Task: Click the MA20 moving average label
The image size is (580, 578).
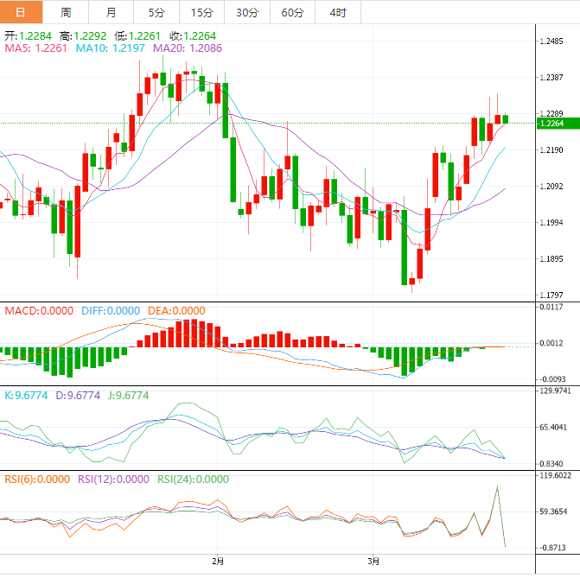Action: [x=188, y=48]
